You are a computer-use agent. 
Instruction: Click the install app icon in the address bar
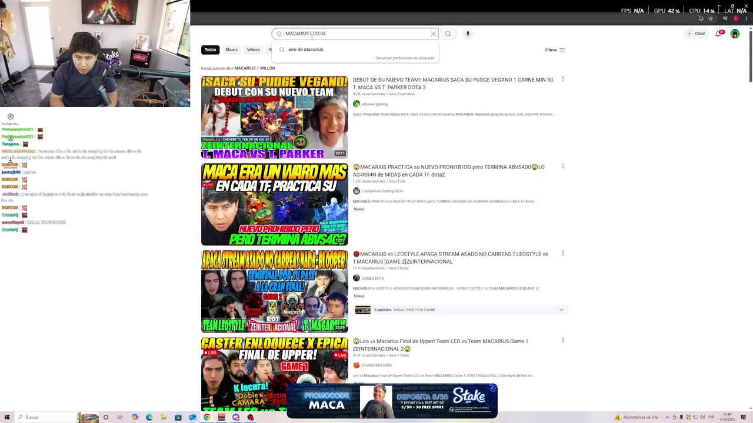(701, 18)
